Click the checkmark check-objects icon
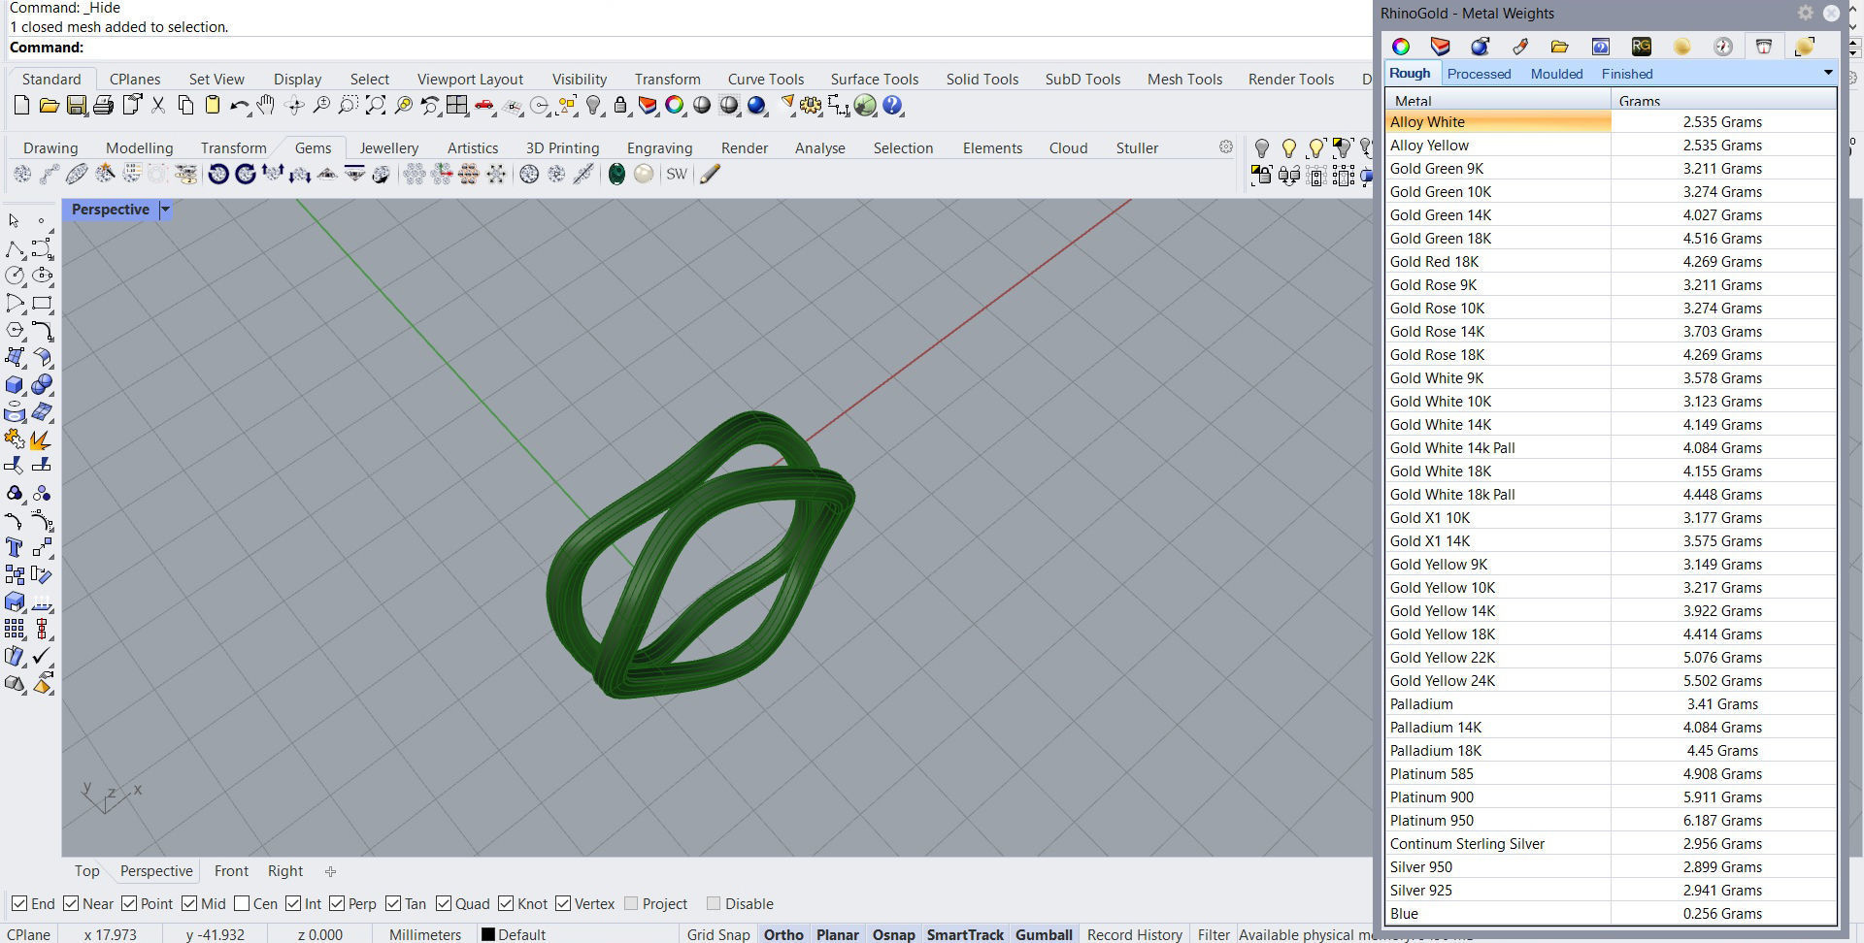The height and width of the screenshot is (943, 1864). [x=42, y=657]
